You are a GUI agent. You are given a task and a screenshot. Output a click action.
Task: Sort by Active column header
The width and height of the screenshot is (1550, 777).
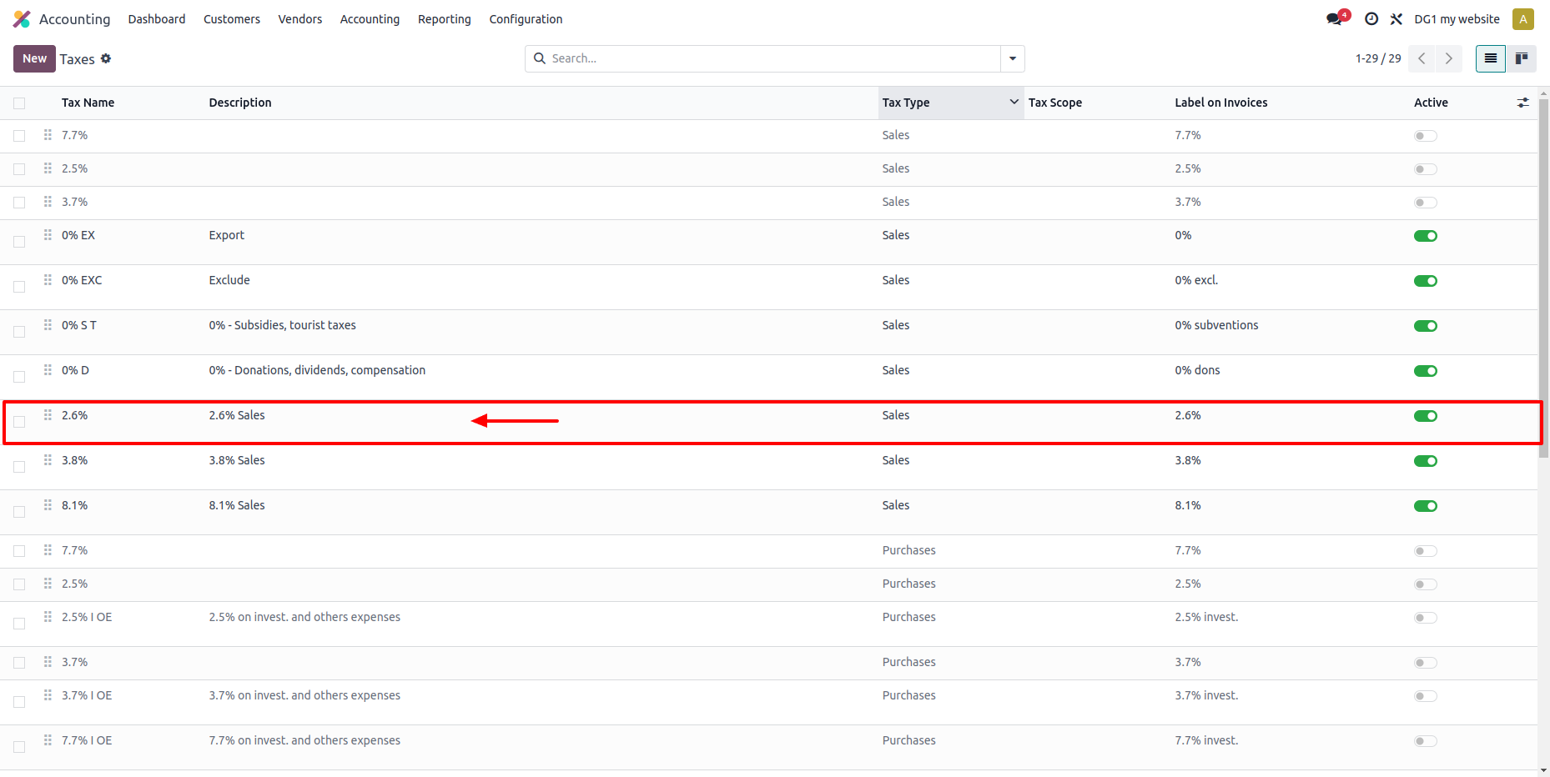[x=1431, y=103]
